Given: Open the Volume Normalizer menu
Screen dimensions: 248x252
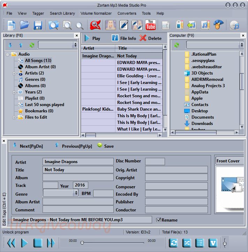Looking at the screenshot, I should pos(96,13).
